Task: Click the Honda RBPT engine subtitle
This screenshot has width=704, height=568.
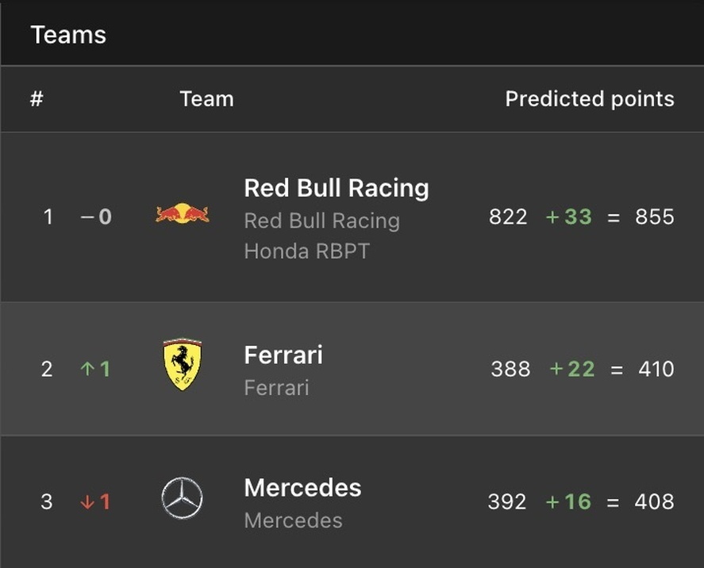Action: [307, 251]
